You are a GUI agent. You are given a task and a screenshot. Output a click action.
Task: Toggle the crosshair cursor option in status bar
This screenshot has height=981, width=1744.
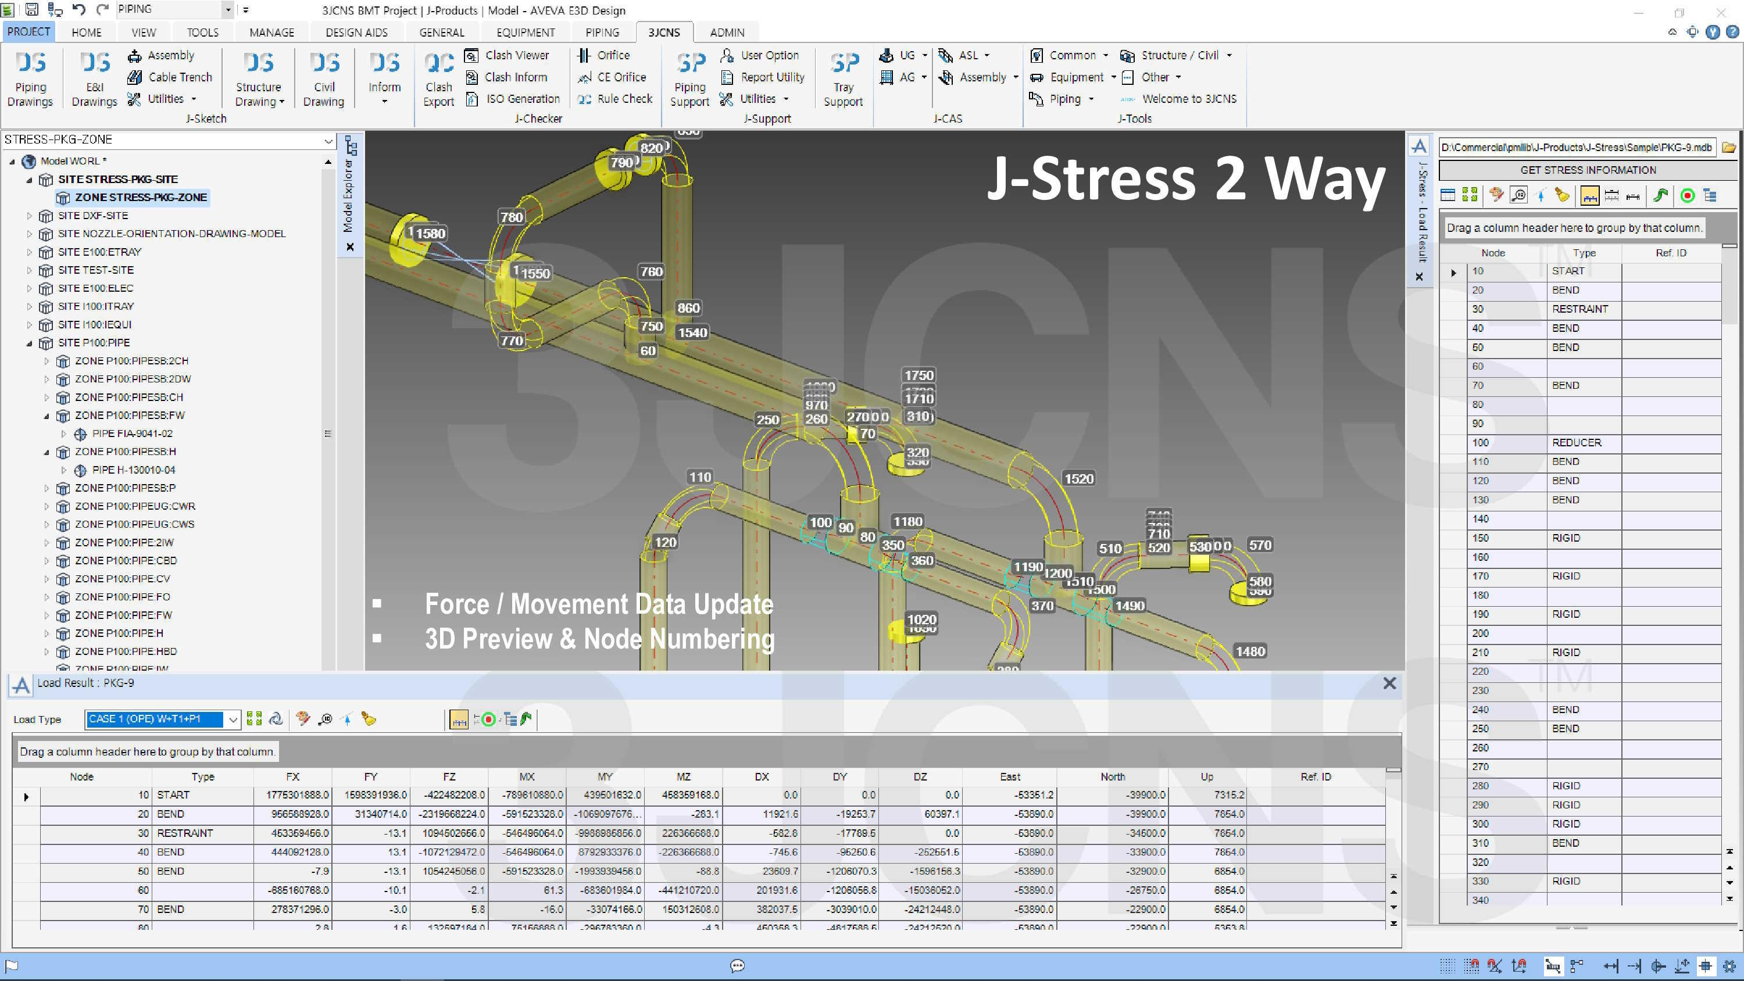[x=1706, y=966]
